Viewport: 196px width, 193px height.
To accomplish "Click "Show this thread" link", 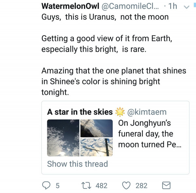I will [77, 164].
